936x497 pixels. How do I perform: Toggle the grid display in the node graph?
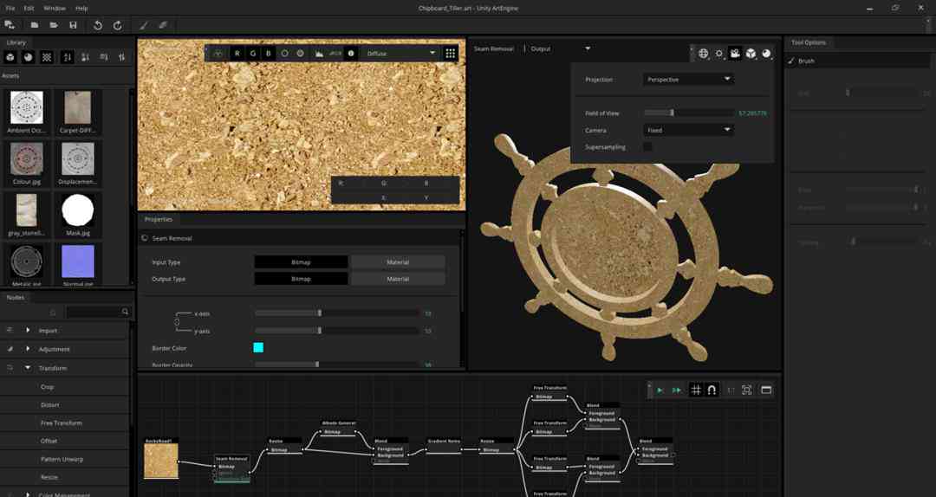(696, 390)
